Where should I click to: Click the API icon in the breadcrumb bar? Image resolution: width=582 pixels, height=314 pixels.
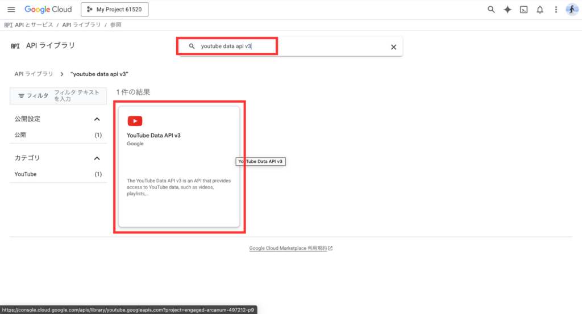coord(8,25)
